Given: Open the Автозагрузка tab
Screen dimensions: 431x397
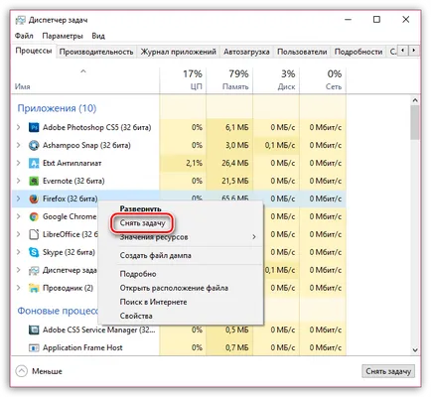Looking at the screenshot, I should tap(246, 52).
